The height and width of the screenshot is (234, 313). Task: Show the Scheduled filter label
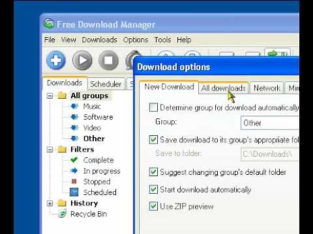pos(100,192)
